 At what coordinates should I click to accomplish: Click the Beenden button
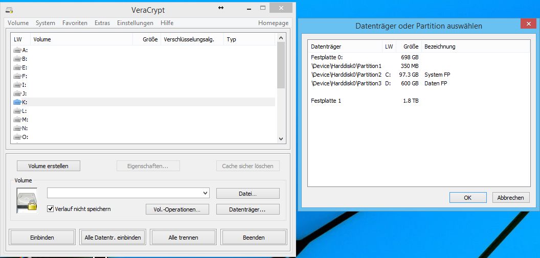(254, 238)
